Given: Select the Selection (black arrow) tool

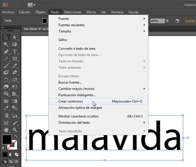Looking at the screenshot, I should [6, 37].
